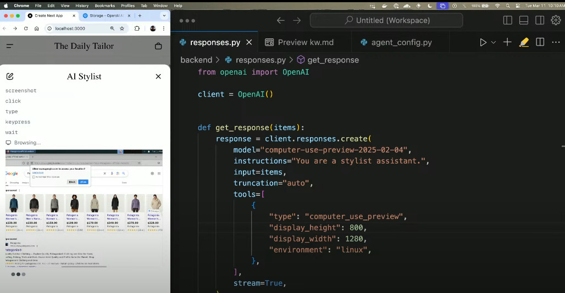Open the View menu

65,5
